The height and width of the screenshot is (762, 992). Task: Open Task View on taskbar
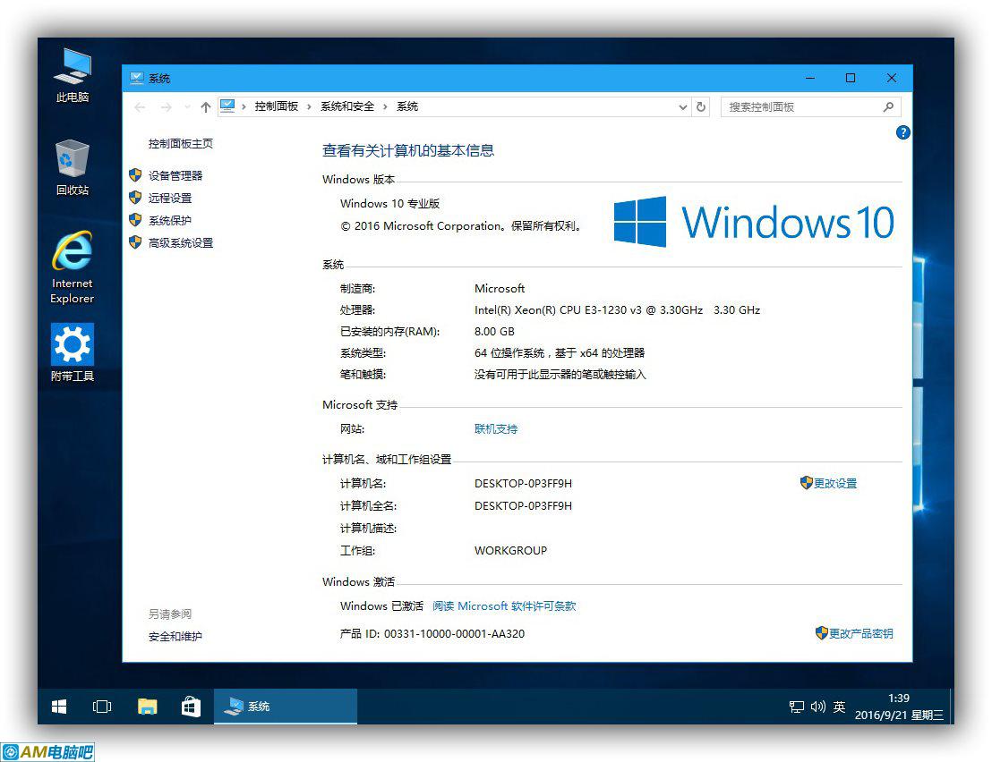(x=102, y=707)
